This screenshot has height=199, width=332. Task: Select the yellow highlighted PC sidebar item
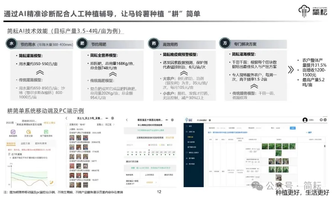click(x=190, y=137)
